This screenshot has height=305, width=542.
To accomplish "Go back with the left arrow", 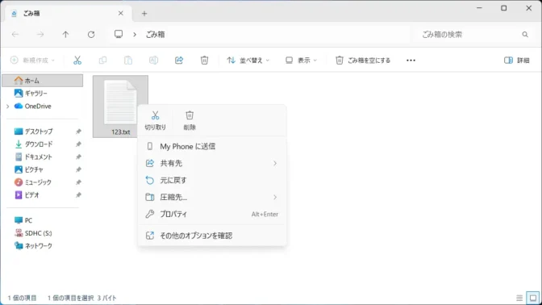I will click(15, 34).
